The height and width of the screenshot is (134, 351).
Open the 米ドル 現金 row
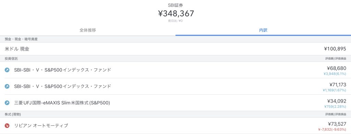pos(175,49)
